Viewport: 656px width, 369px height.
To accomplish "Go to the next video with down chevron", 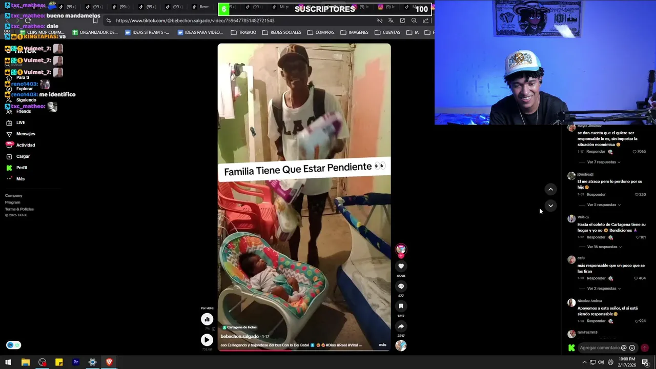I will 550,206.
